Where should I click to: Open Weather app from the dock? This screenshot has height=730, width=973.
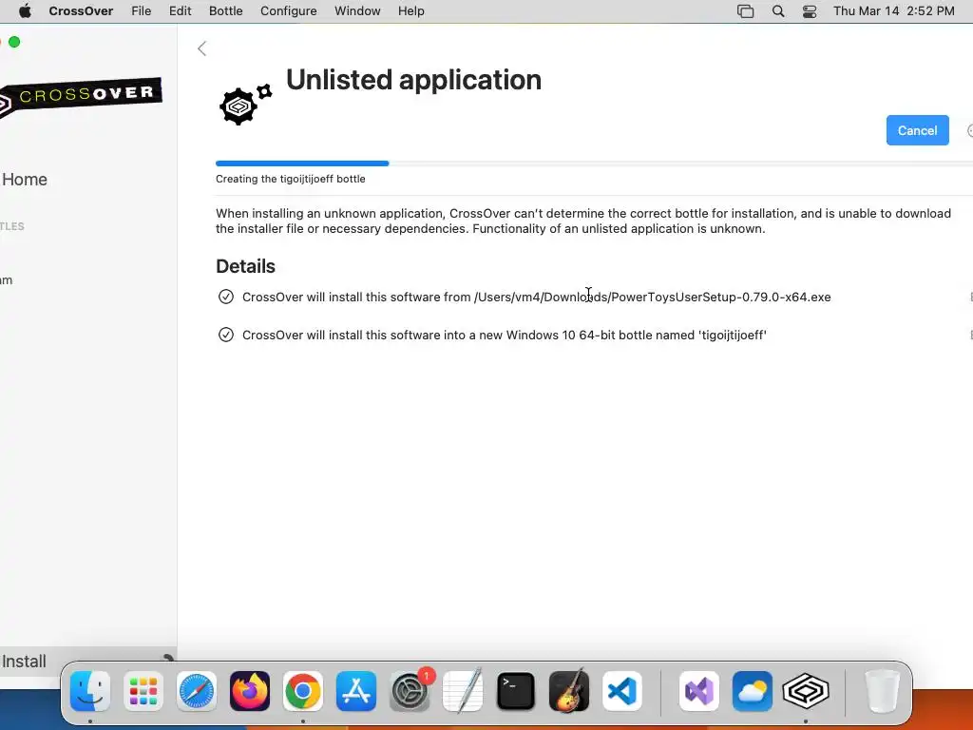tap(753, 691)
